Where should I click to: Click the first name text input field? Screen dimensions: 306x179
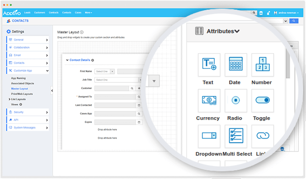point(131,71)
